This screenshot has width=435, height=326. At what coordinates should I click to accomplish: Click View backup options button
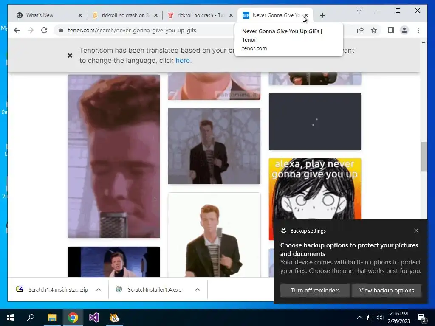pyautogui.click(x=387, y=290)
